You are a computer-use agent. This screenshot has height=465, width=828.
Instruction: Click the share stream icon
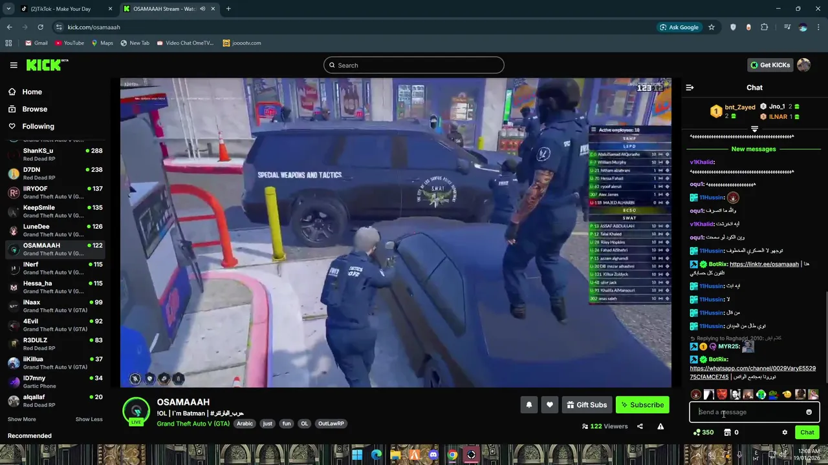point(640,426)
